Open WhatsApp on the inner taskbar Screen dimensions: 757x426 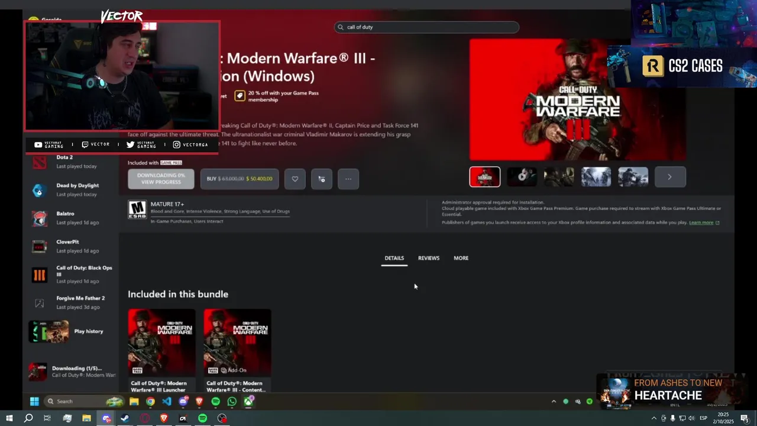pos(232,402)
